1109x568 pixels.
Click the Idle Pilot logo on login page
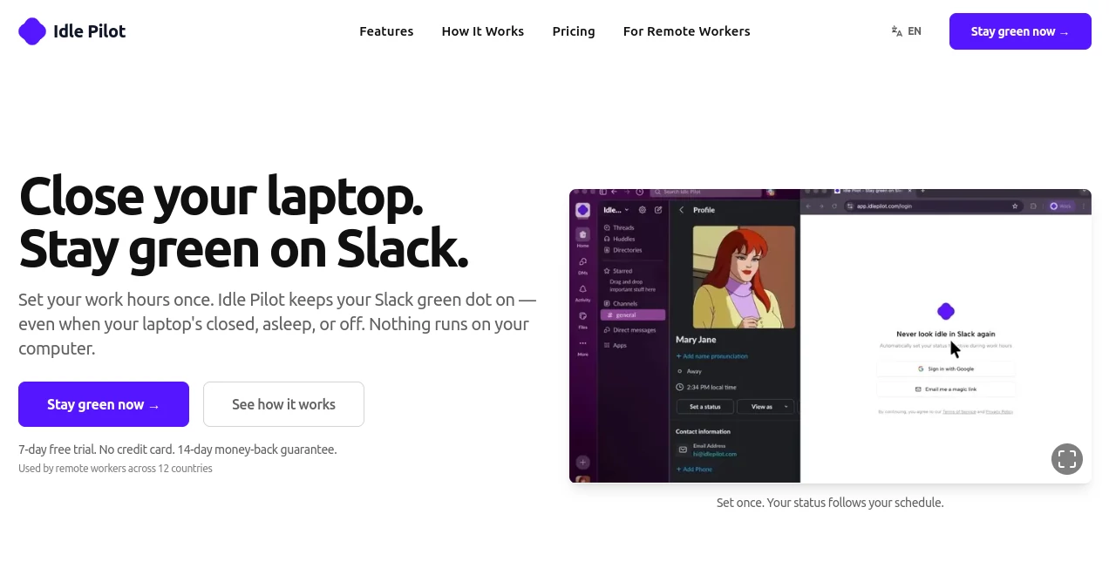click(x=946, y=312)
